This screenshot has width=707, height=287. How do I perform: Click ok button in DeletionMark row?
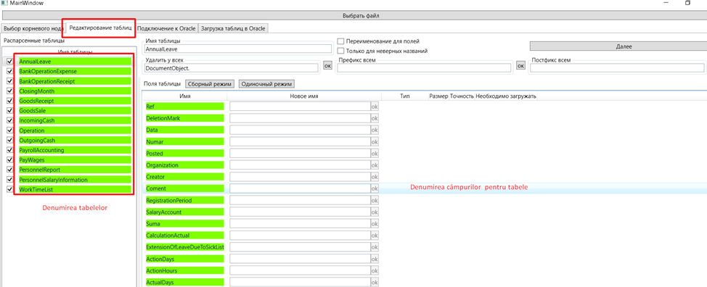point(375,118)
